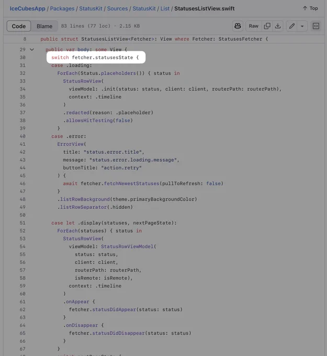
Task: Click the statusDidAppear symbol
Action: [114, 309]
